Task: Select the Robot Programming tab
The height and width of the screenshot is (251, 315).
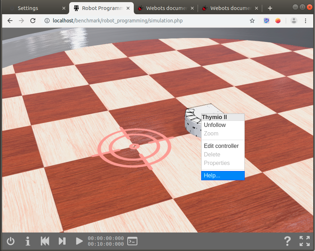Action: [x=102, y=8]
